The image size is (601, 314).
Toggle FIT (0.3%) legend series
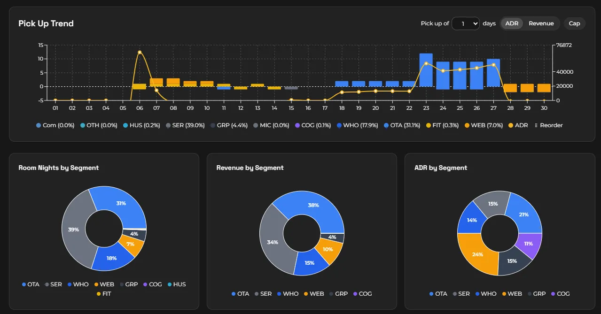click(442, 125)
